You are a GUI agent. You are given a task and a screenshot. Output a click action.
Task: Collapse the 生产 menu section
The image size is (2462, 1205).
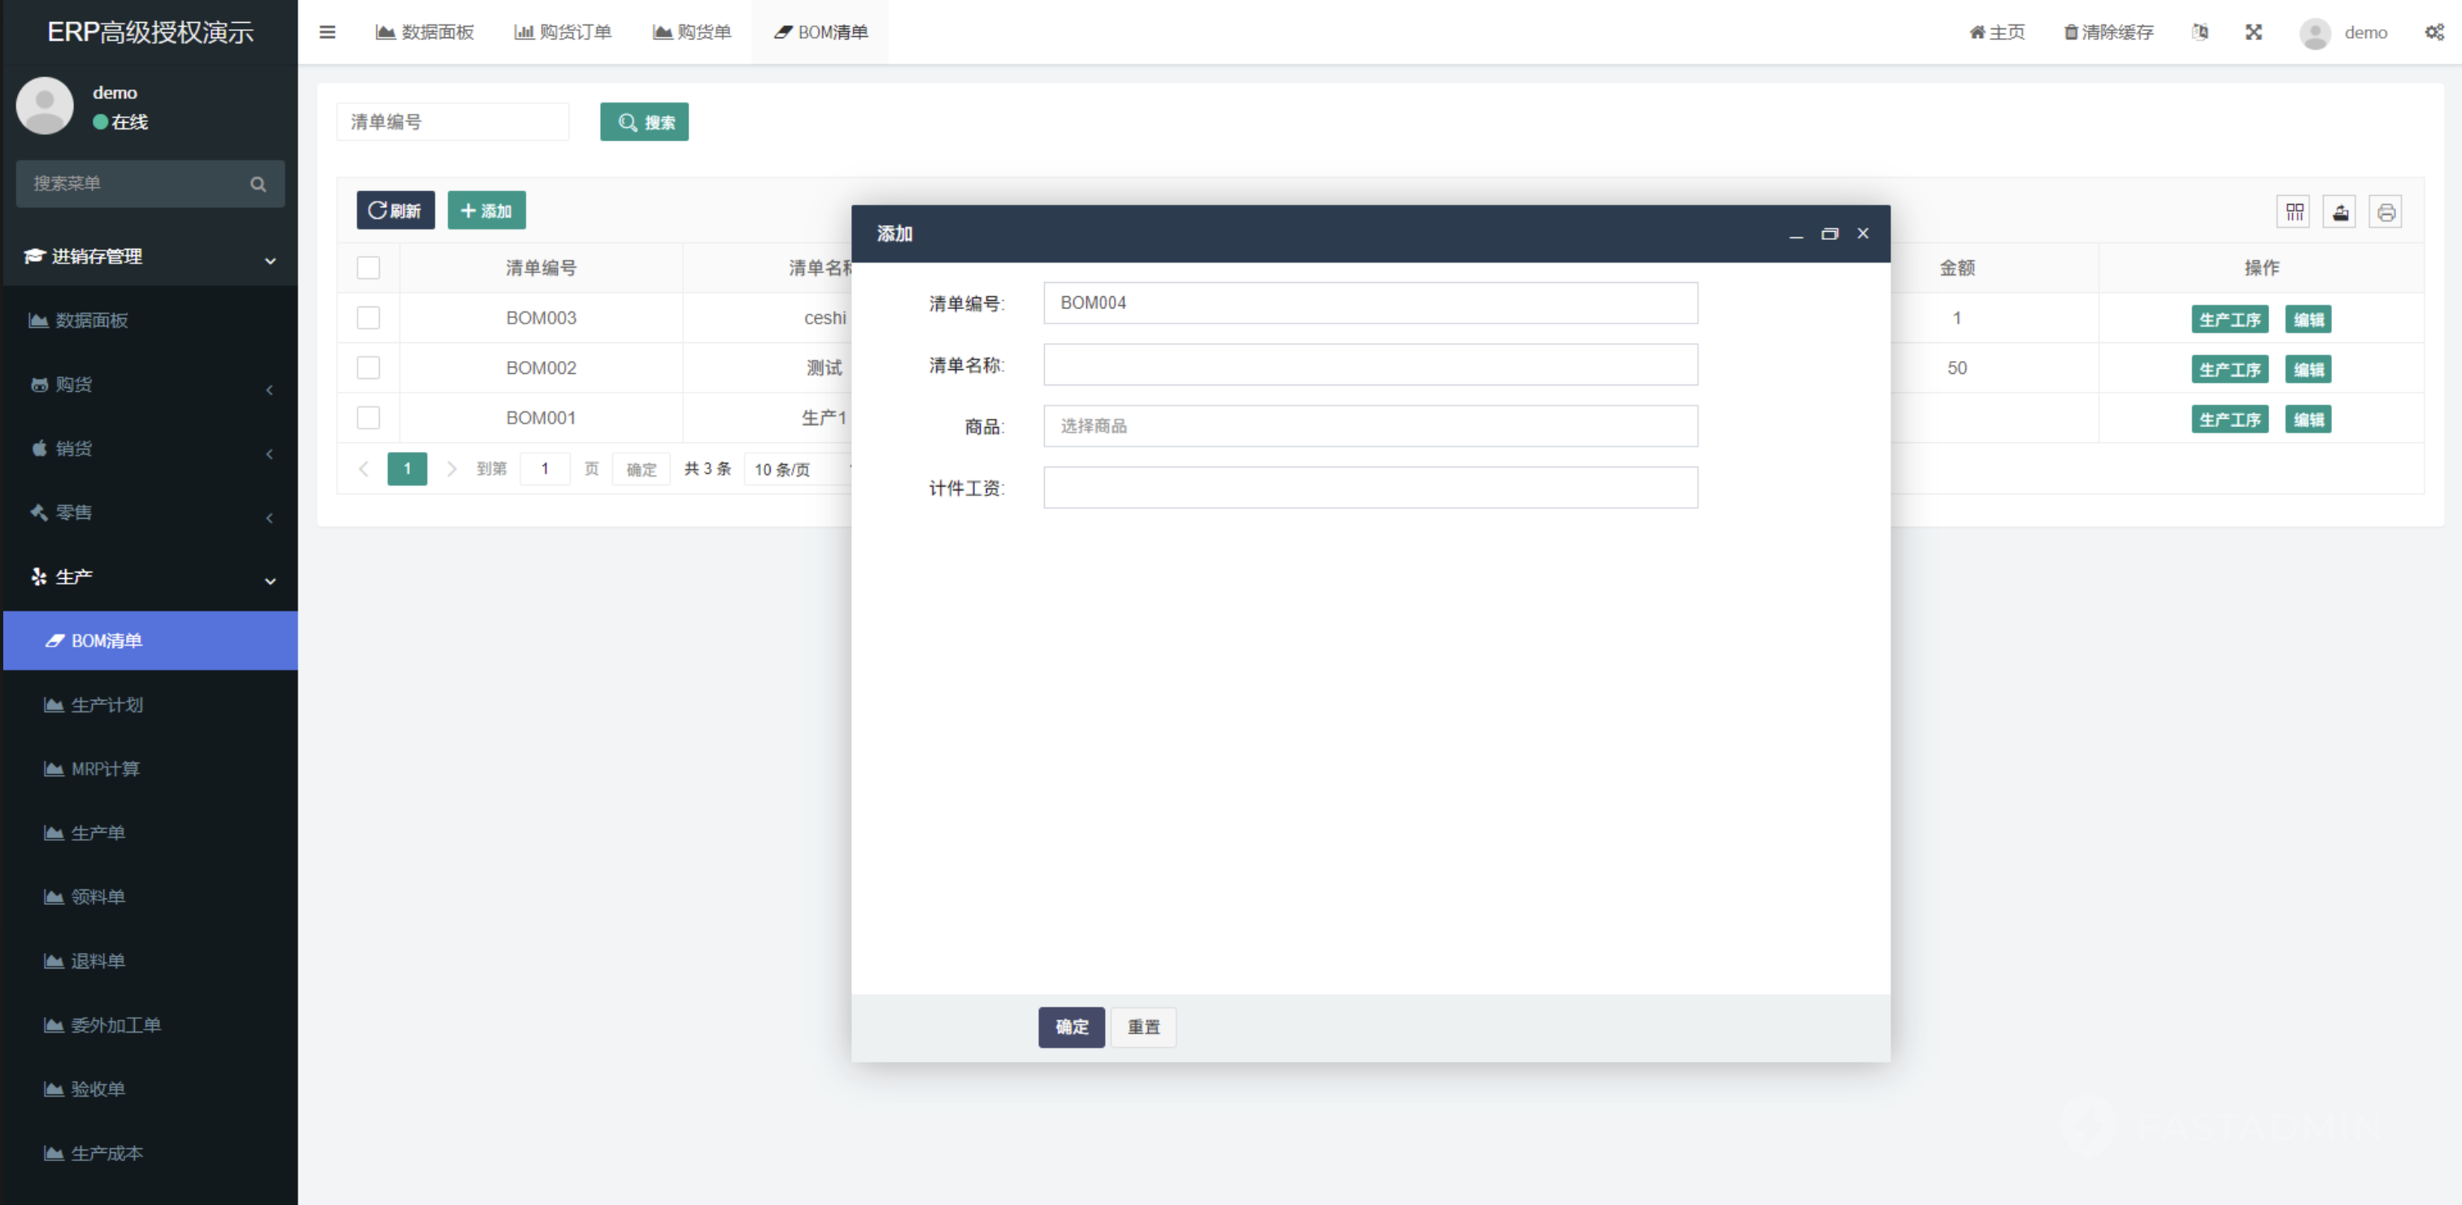[149, 577]
